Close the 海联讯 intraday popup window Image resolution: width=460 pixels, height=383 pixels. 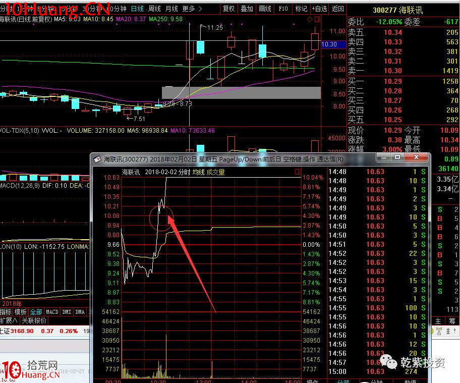click(416, 157)
